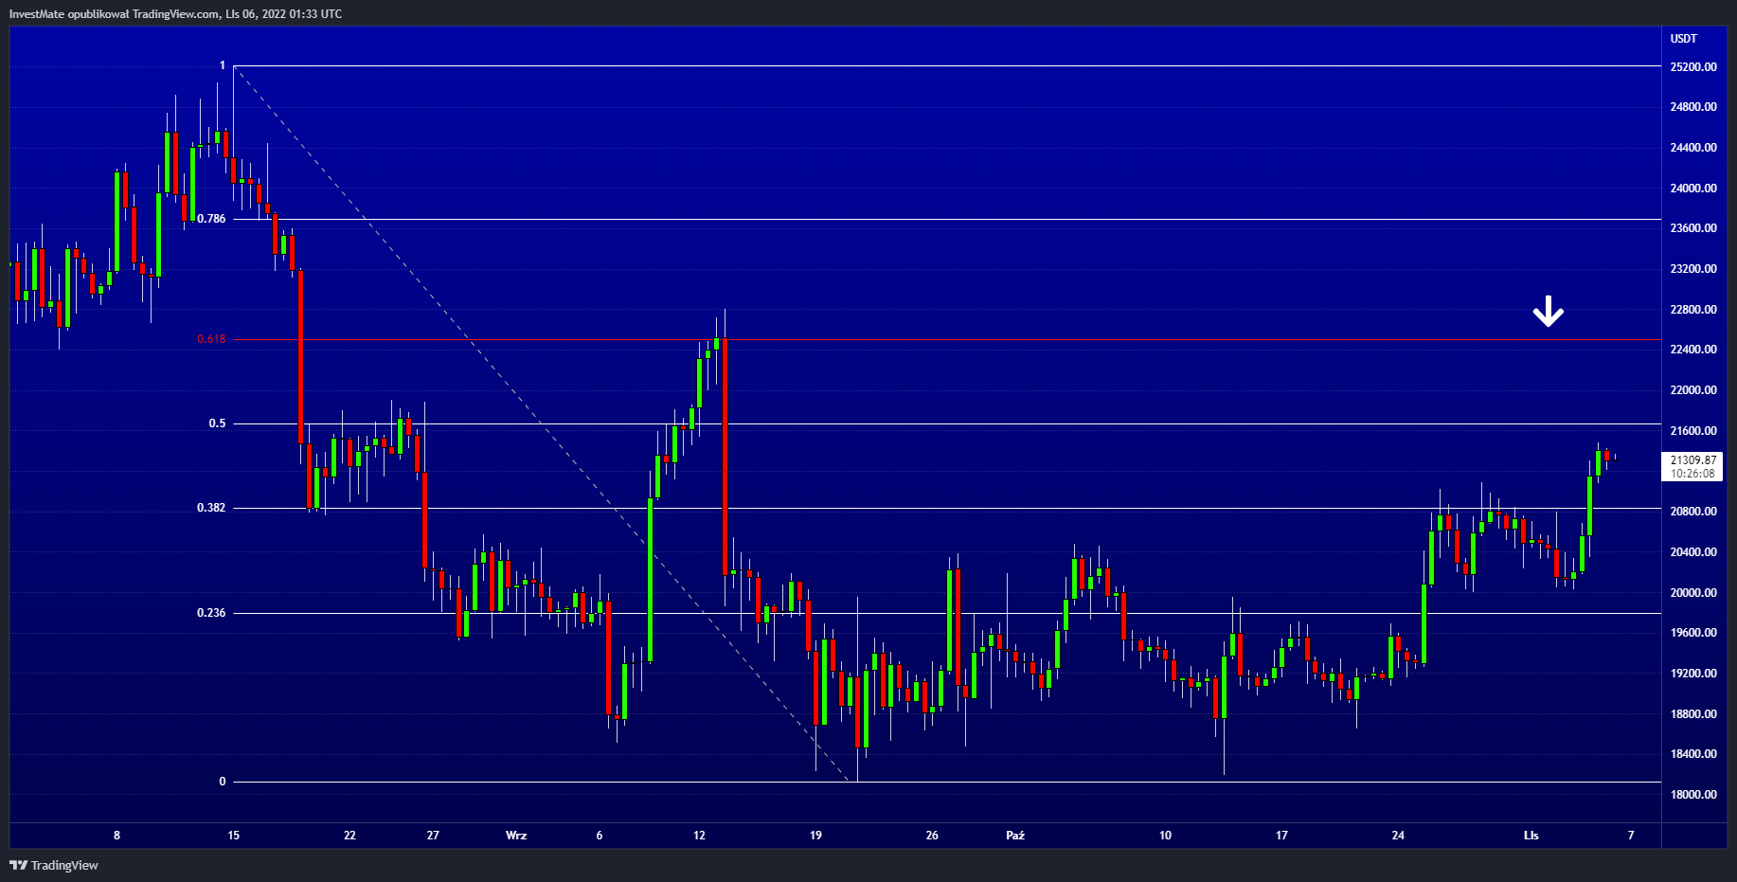This screenshot has width=1737, height=882.
Task: Click the candle countdown 10:26:08
Action: (x=1693, y=474)
